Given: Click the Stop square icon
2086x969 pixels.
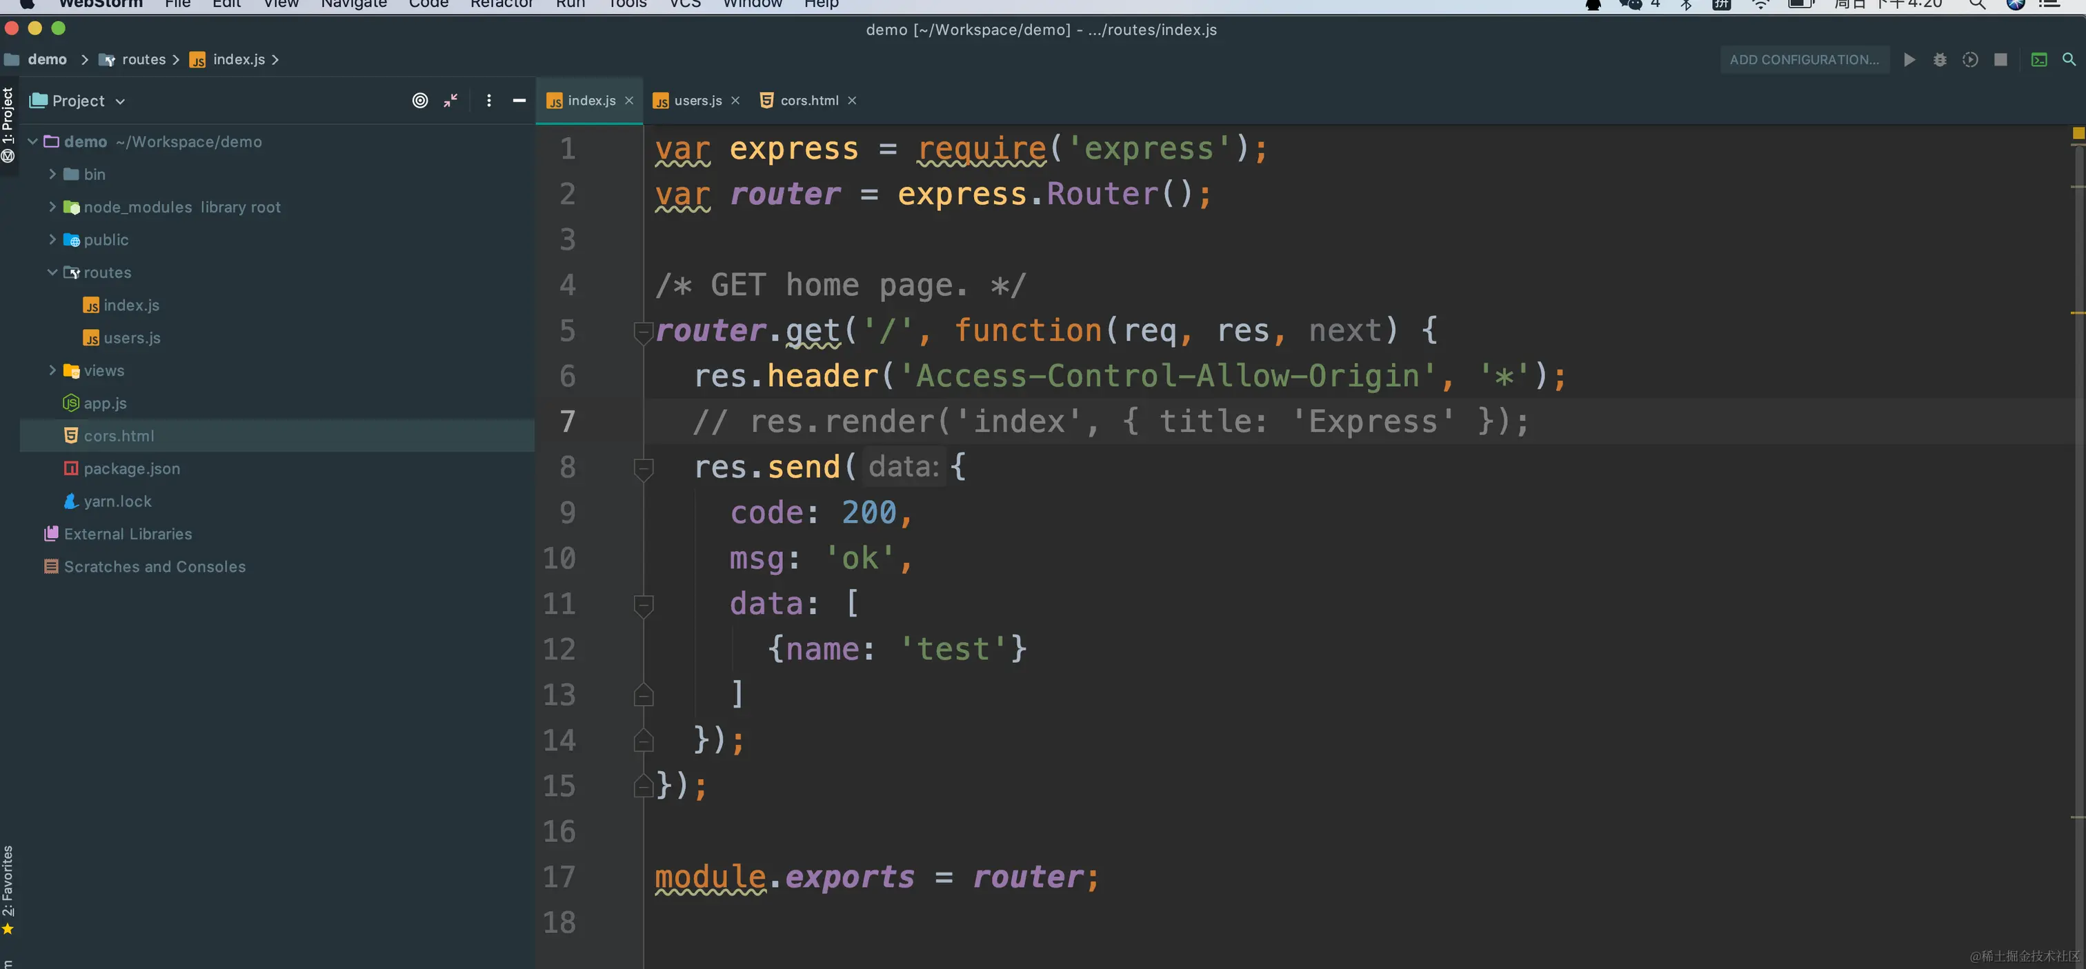Looking at the screenshot, I should point(2000,60).
